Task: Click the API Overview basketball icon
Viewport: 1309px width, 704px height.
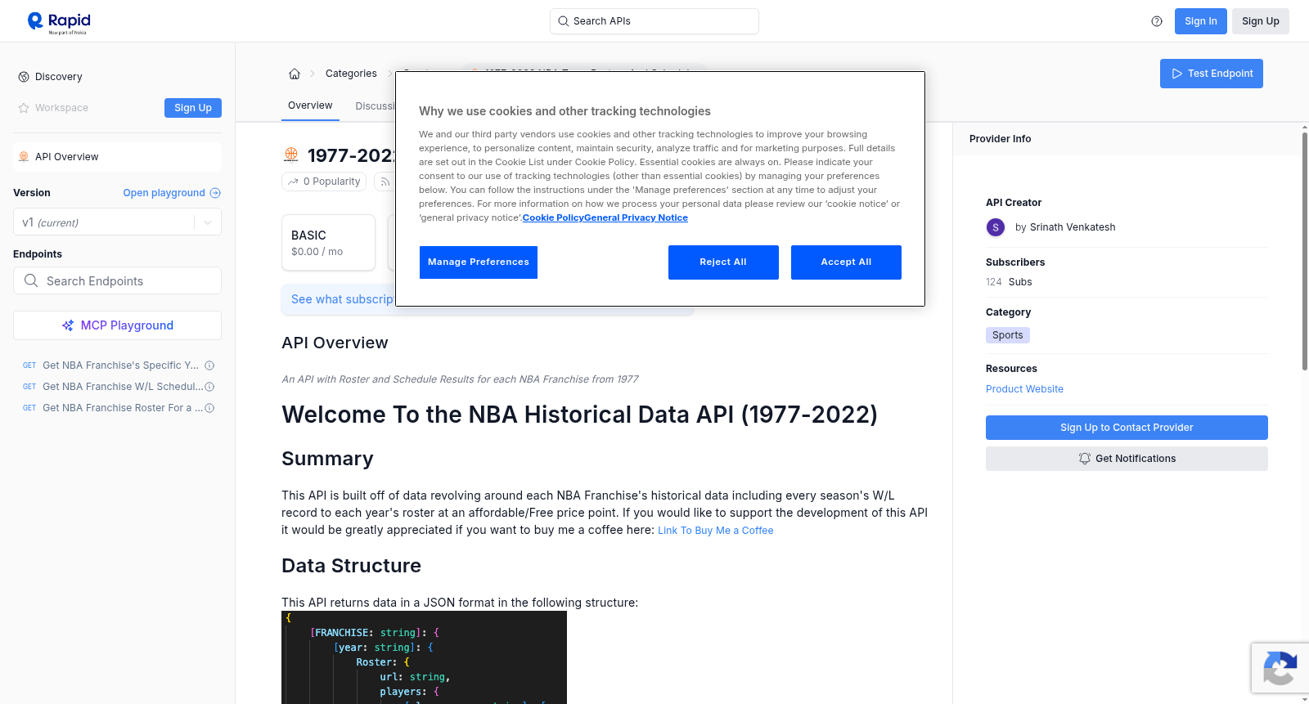Action: coord(24,157)
